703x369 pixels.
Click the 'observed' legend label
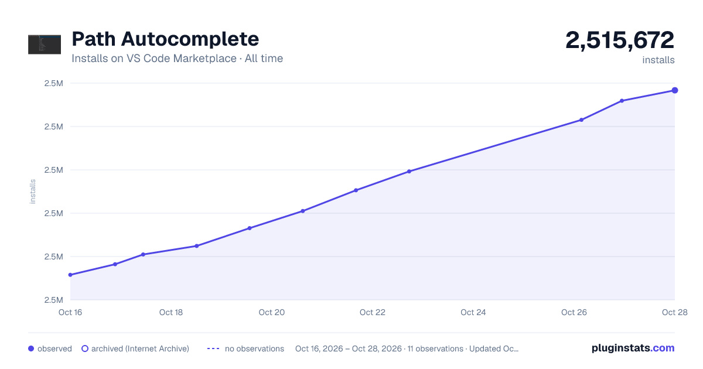(54, 348)
